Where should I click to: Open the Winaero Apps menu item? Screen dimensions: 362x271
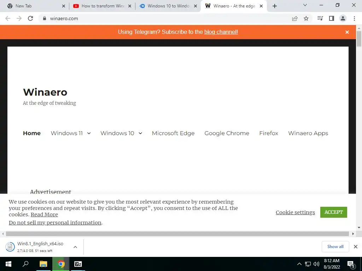[x=308, y=133]
